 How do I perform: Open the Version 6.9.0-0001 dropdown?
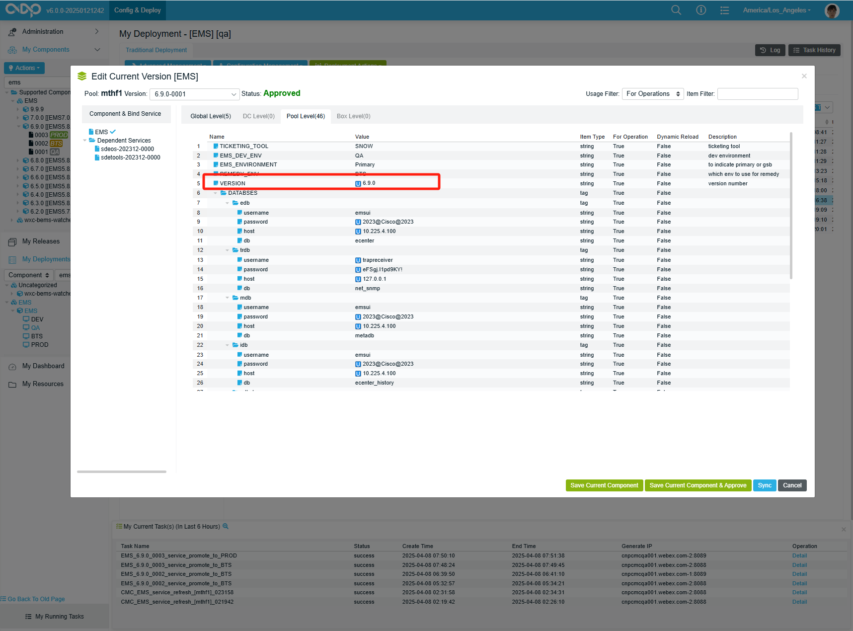(195, 94)
